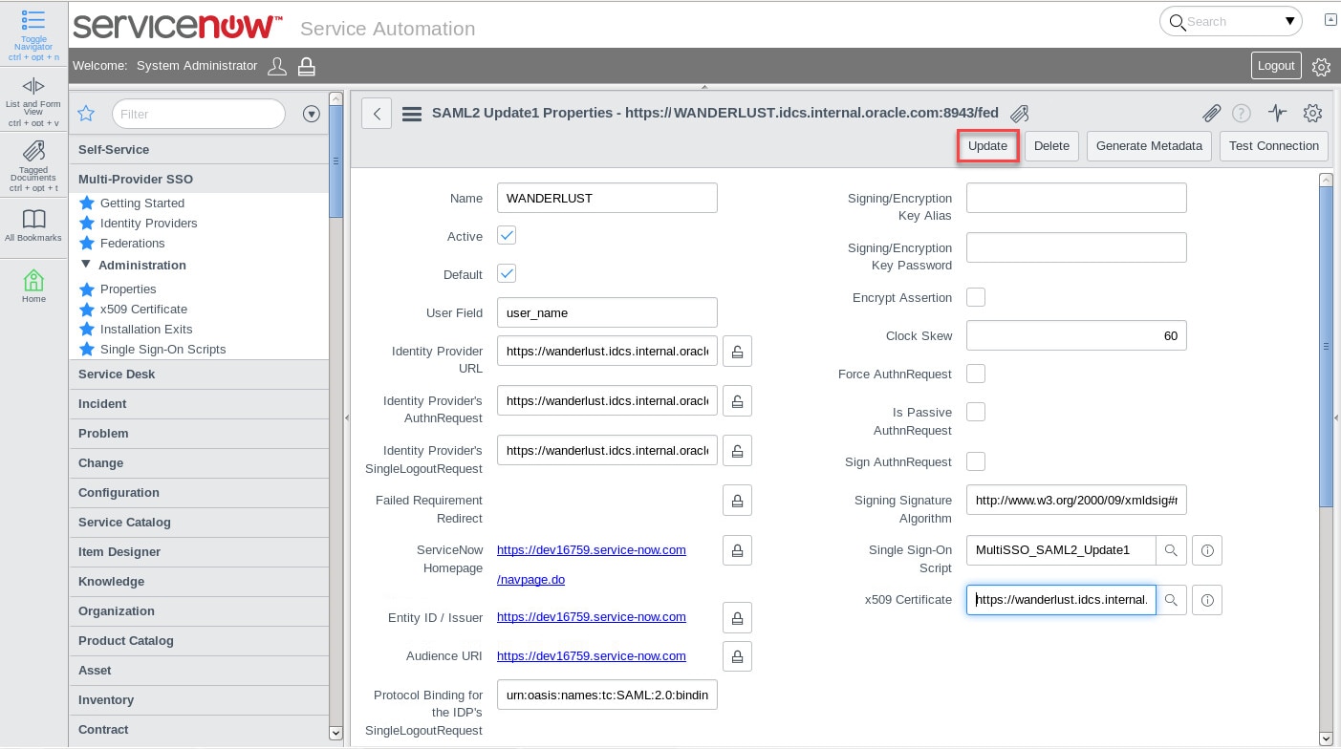1341x749 pixels.
Task: Uncheck the Active checkbox
Action: coord(507,236)
